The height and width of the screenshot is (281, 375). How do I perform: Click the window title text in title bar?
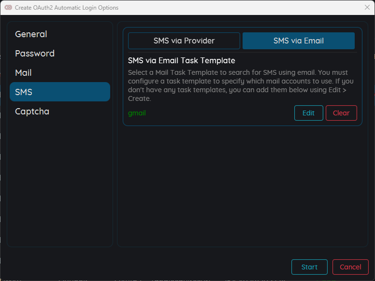[67, 8]
